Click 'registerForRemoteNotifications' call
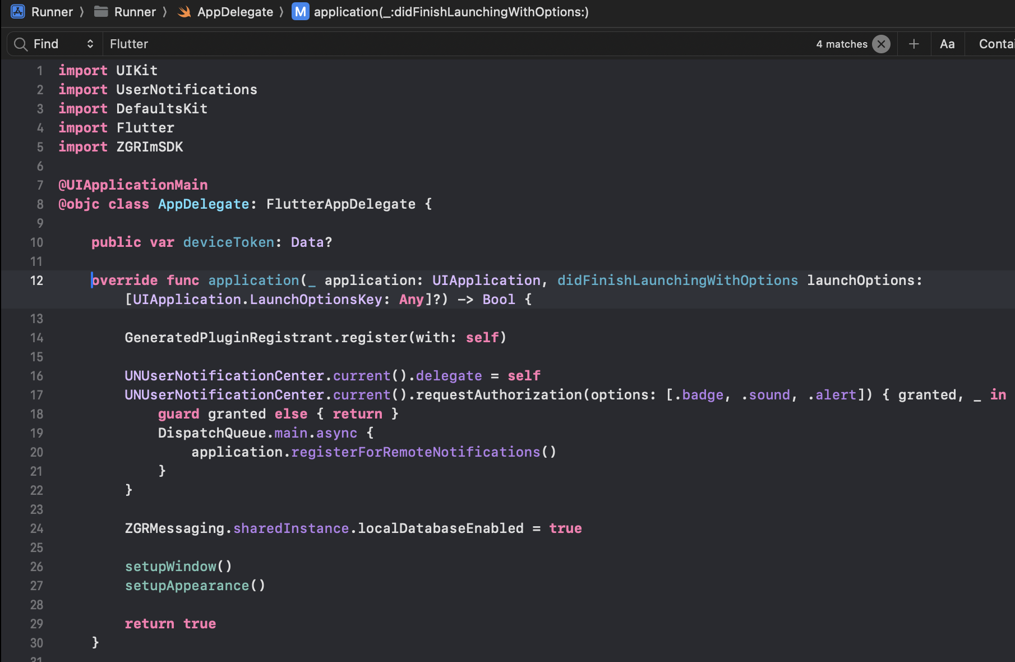This screenshot has width=1015, height=662. pyautogui.click(x=416, y=452)
